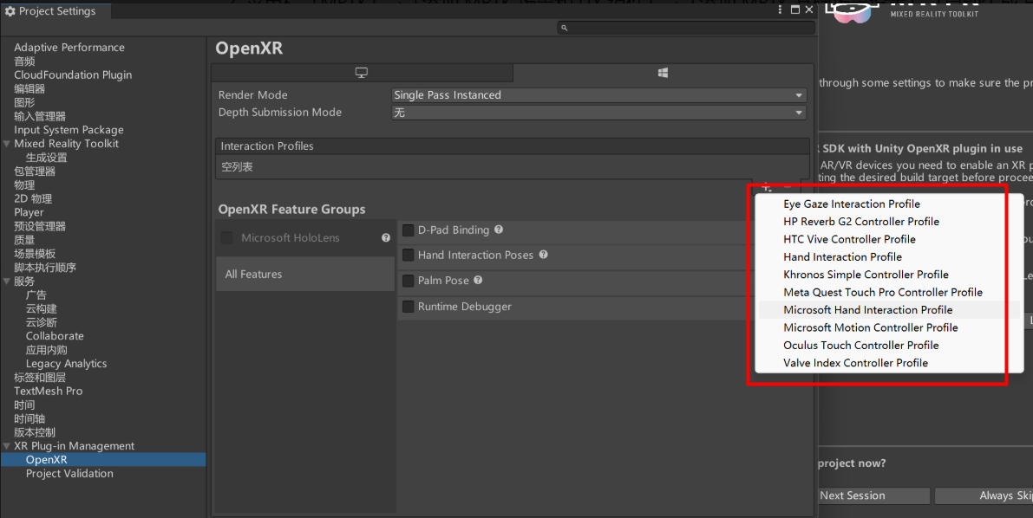The height and width of the screenshot is (518, 1033).
Task: Open Input System Package settings
Action: pos(69,130)
